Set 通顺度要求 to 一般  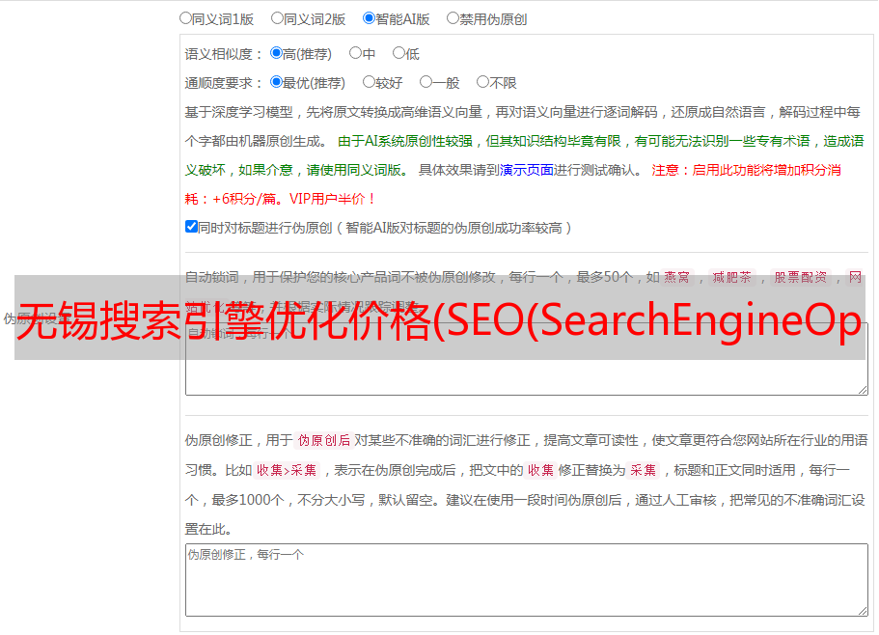coord(426,82)
